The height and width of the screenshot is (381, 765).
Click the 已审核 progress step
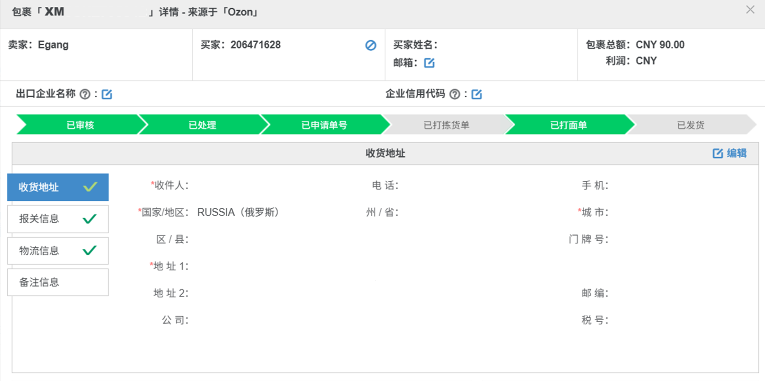(80, 125)
